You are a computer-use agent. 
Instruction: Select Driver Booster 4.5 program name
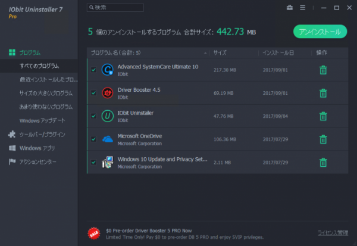(139, 90)
